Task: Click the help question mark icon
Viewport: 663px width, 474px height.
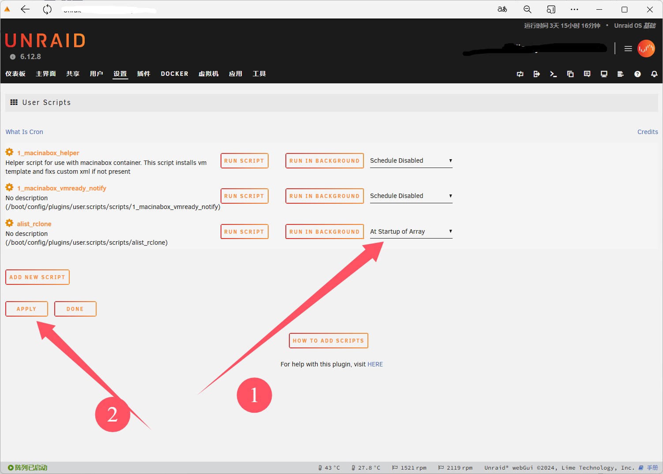Action: pyautogui.click(x=637, y=74)
